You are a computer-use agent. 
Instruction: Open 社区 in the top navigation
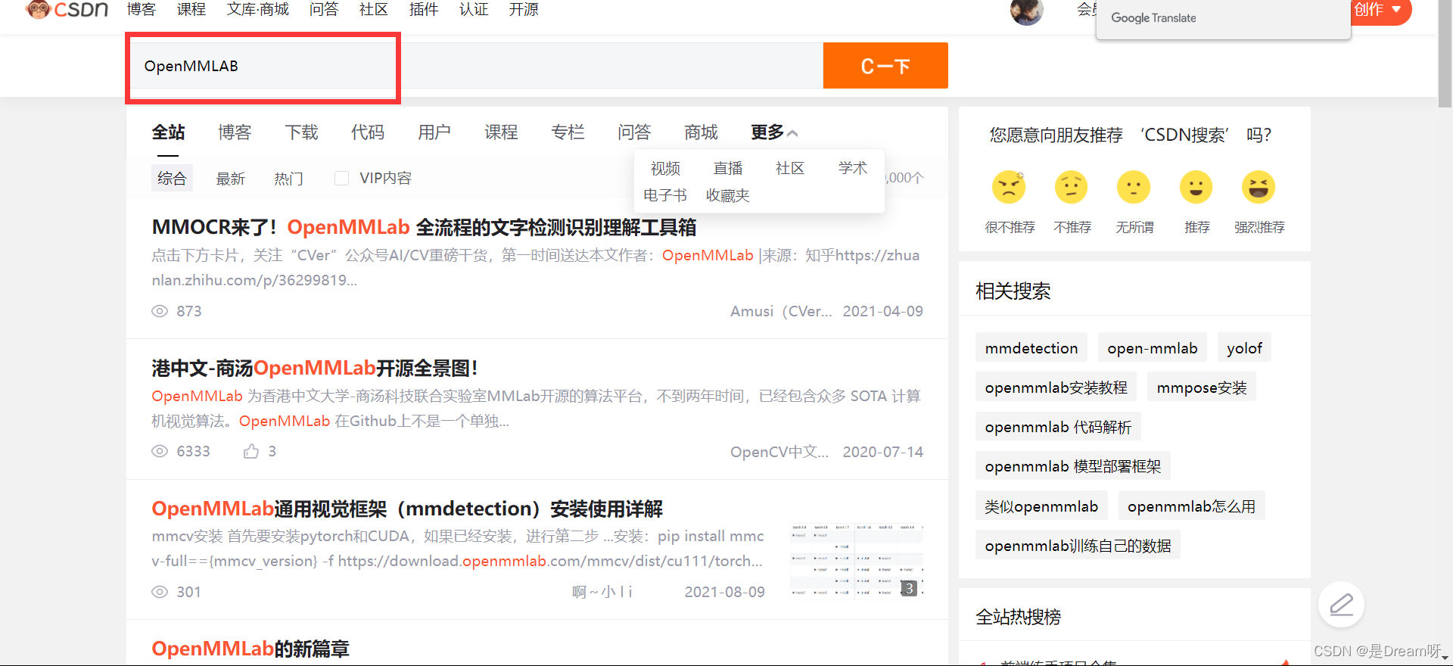pyautogui.click(x=374, y=9)
